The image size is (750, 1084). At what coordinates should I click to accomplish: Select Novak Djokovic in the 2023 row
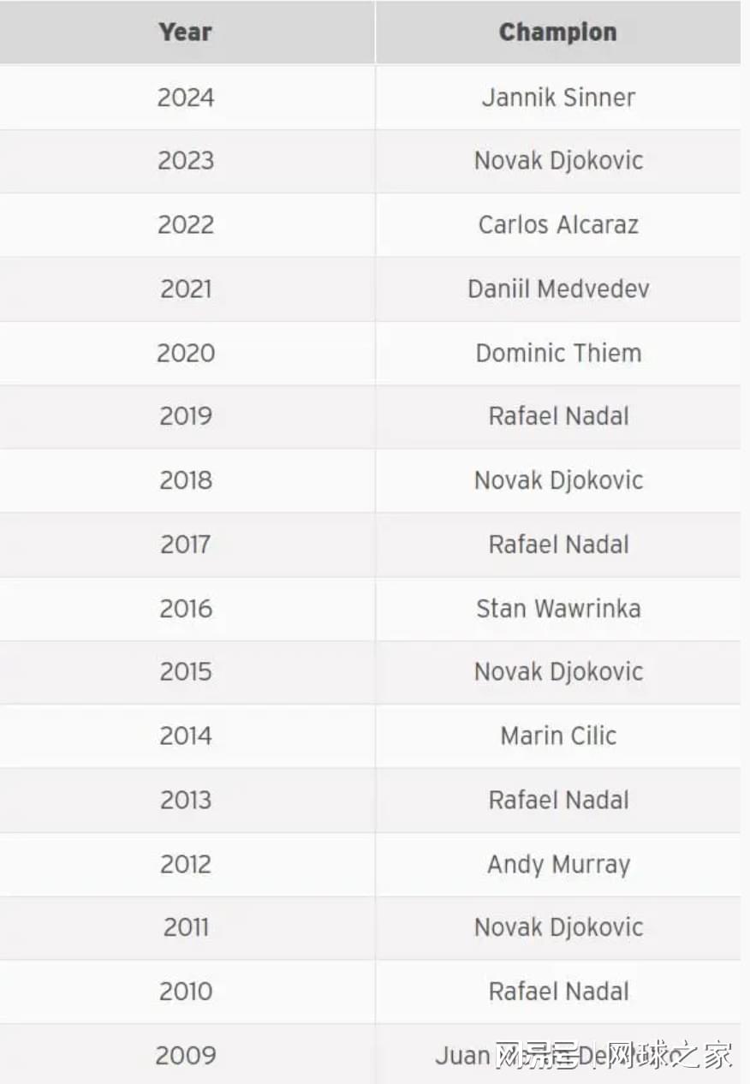[558, 161]
